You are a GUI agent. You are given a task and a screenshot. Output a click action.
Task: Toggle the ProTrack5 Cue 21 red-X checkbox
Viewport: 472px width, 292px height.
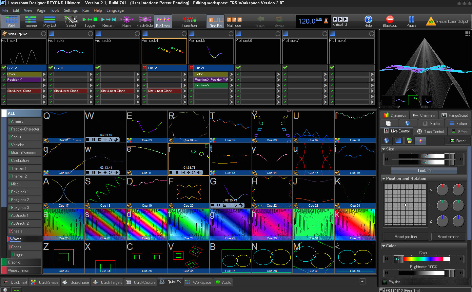pyautogui.click(x=191, y=68)
